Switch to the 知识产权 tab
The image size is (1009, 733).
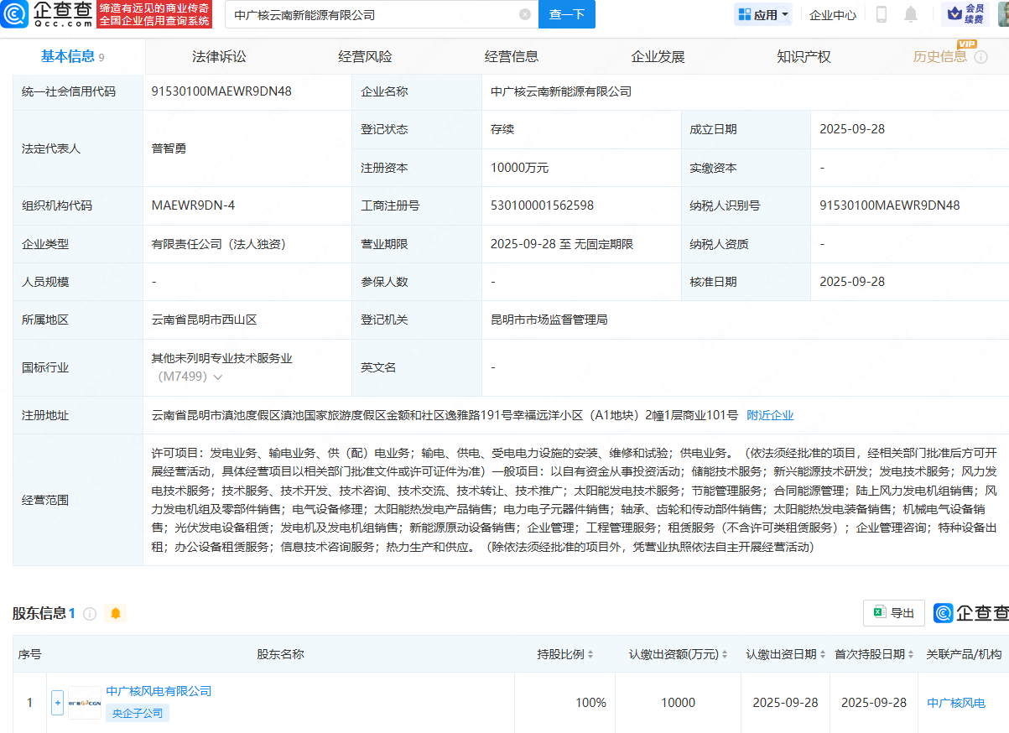[x=804, y=57]
